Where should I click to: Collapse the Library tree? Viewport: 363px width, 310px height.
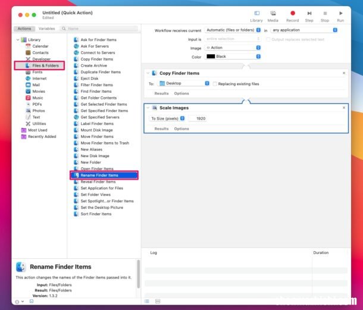click(18, 40)
